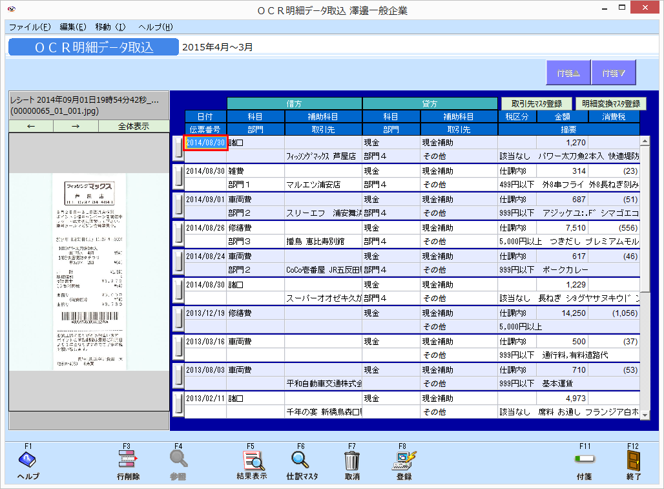Select the 行削除 row delete icon
This screenshot has width=664, height=489.
[126, 462]
